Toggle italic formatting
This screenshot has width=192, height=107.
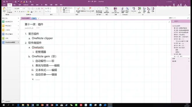point(17,12)
